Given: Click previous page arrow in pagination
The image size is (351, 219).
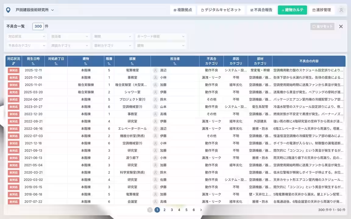Looking at the screenshot, I should click(x=150, y=210).
